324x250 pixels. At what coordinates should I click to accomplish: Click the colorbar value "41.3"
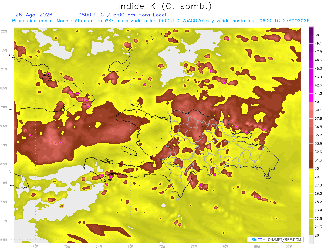[x=318, y=94]
